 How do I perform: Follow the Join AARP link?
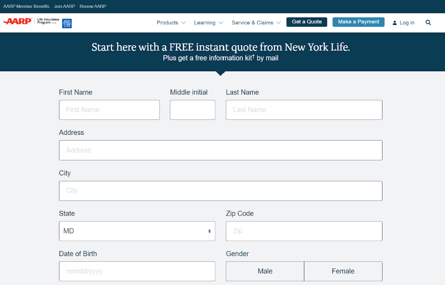(65, 6)
